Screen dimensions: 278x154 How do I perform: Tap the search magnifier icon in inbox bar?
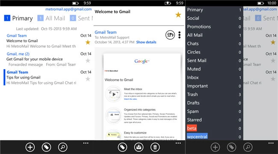(63, 147)
